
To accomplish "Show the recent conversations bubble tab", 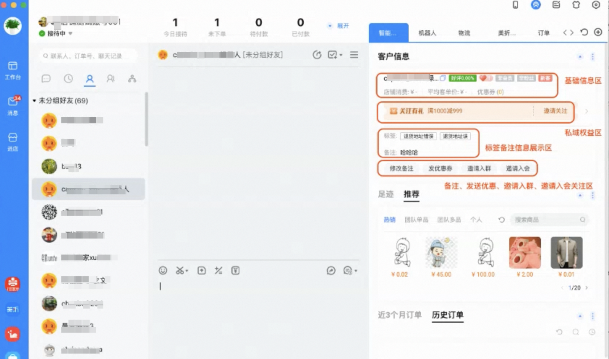I will click(x=46, y=79).
